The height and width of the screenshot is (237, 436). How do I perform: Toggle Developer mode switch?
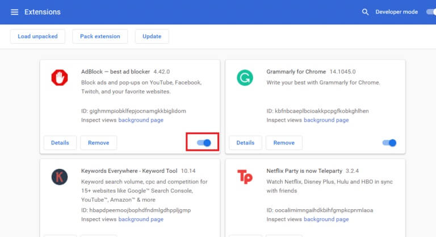[x=431, y=12]
